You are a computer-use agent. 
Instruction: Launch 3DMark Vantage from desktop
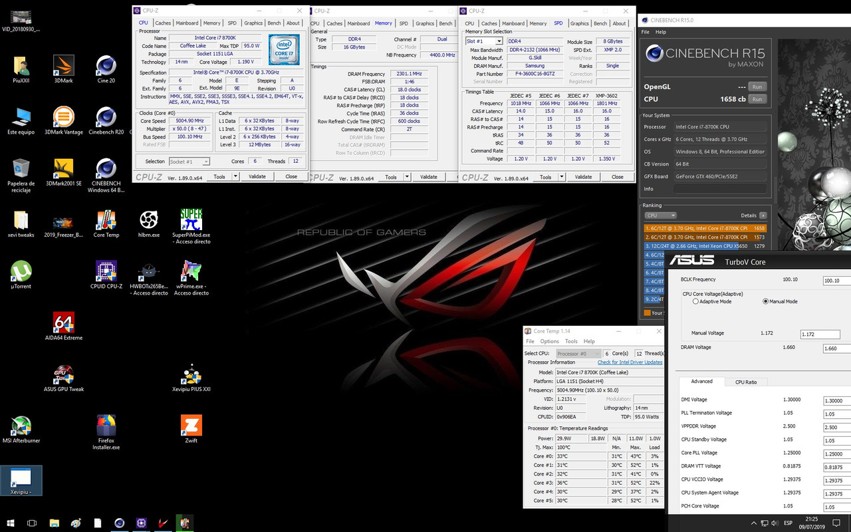(64, 122)
